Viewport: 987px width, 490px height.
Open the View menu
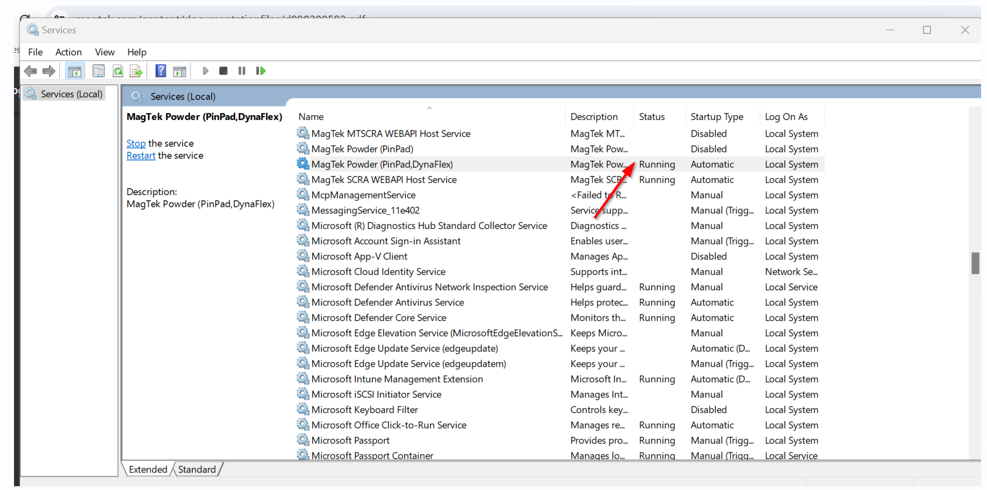click(x=104, y=52)
